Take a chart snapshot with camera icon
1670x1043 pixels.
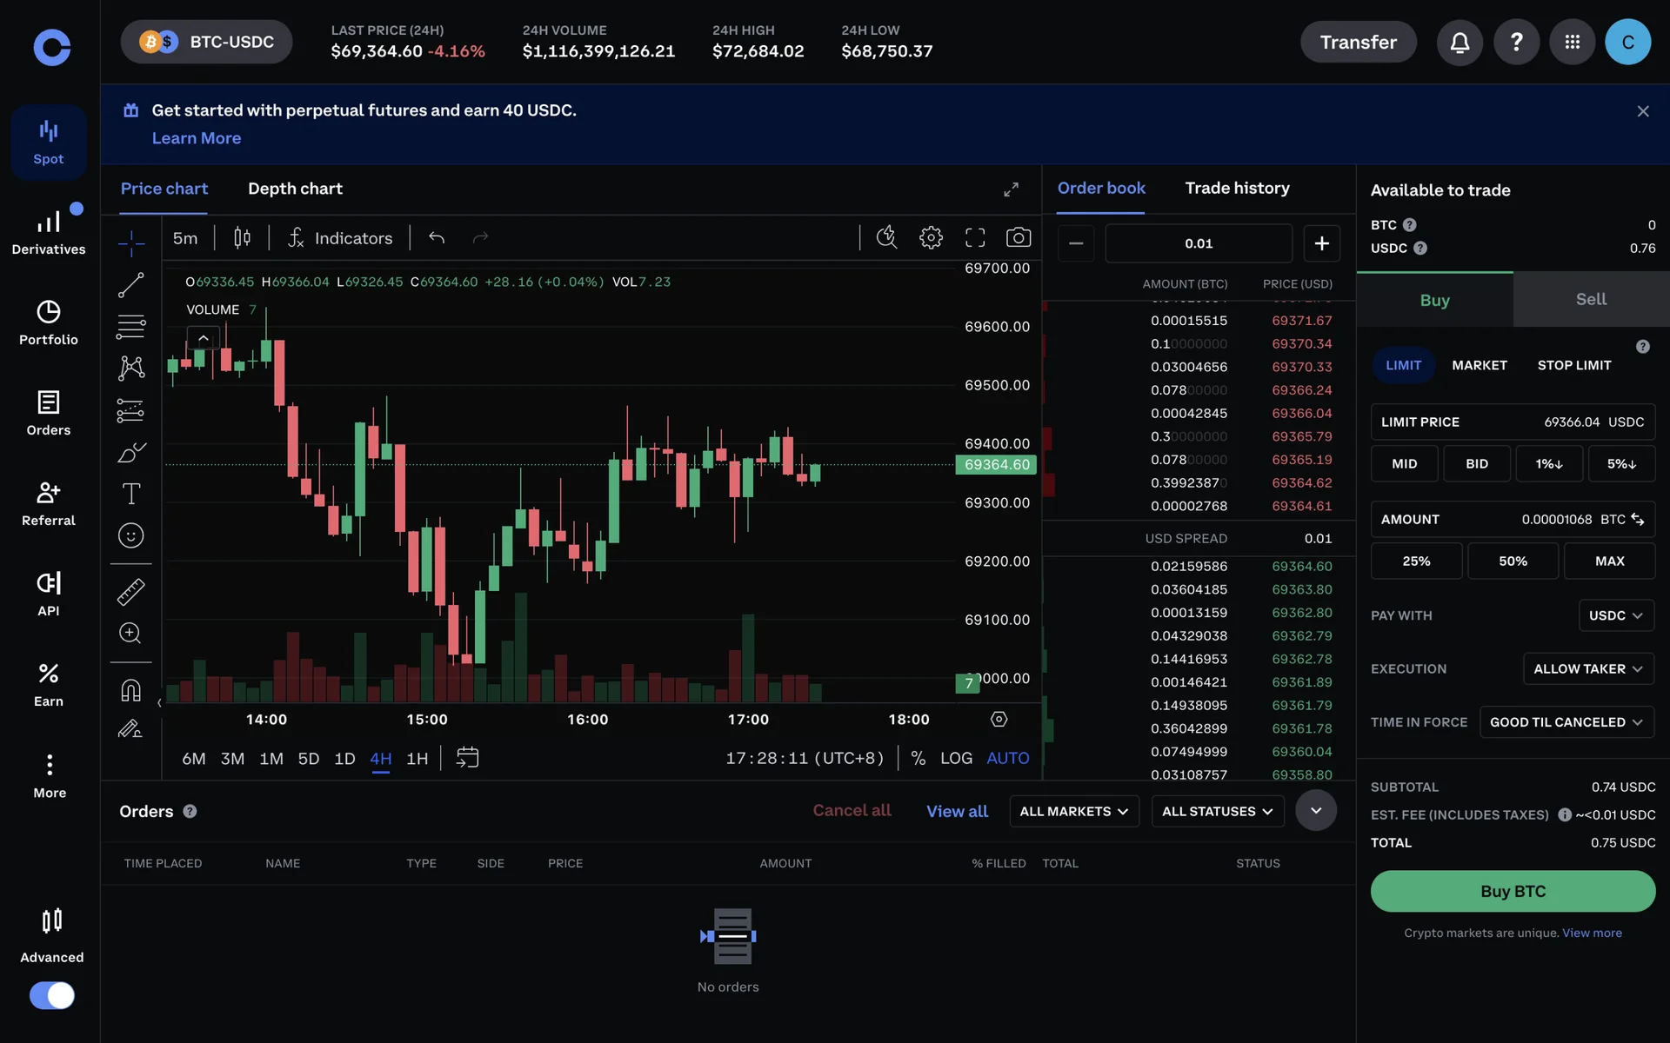pos(1018,237)
